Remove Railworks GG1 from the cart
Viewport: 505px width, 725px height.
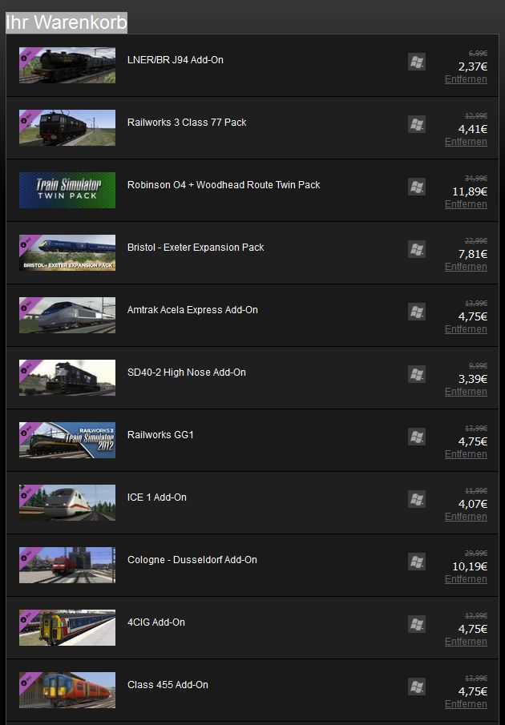[x=466, y=453]
